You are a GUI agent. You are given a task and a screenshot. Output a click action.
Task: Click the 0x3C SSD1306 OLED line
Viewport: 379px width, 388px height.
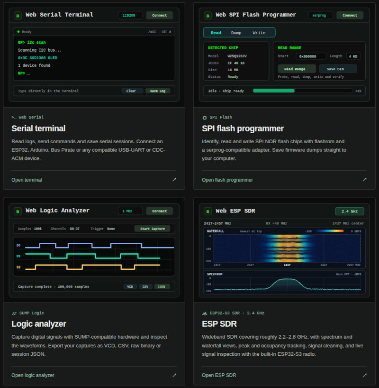pyautogui.click(x=37, y=58)
